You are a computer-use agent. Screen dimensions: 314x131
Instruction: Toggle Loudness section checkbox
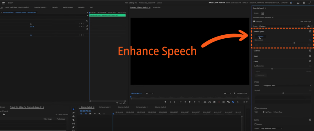click(310, 51)
